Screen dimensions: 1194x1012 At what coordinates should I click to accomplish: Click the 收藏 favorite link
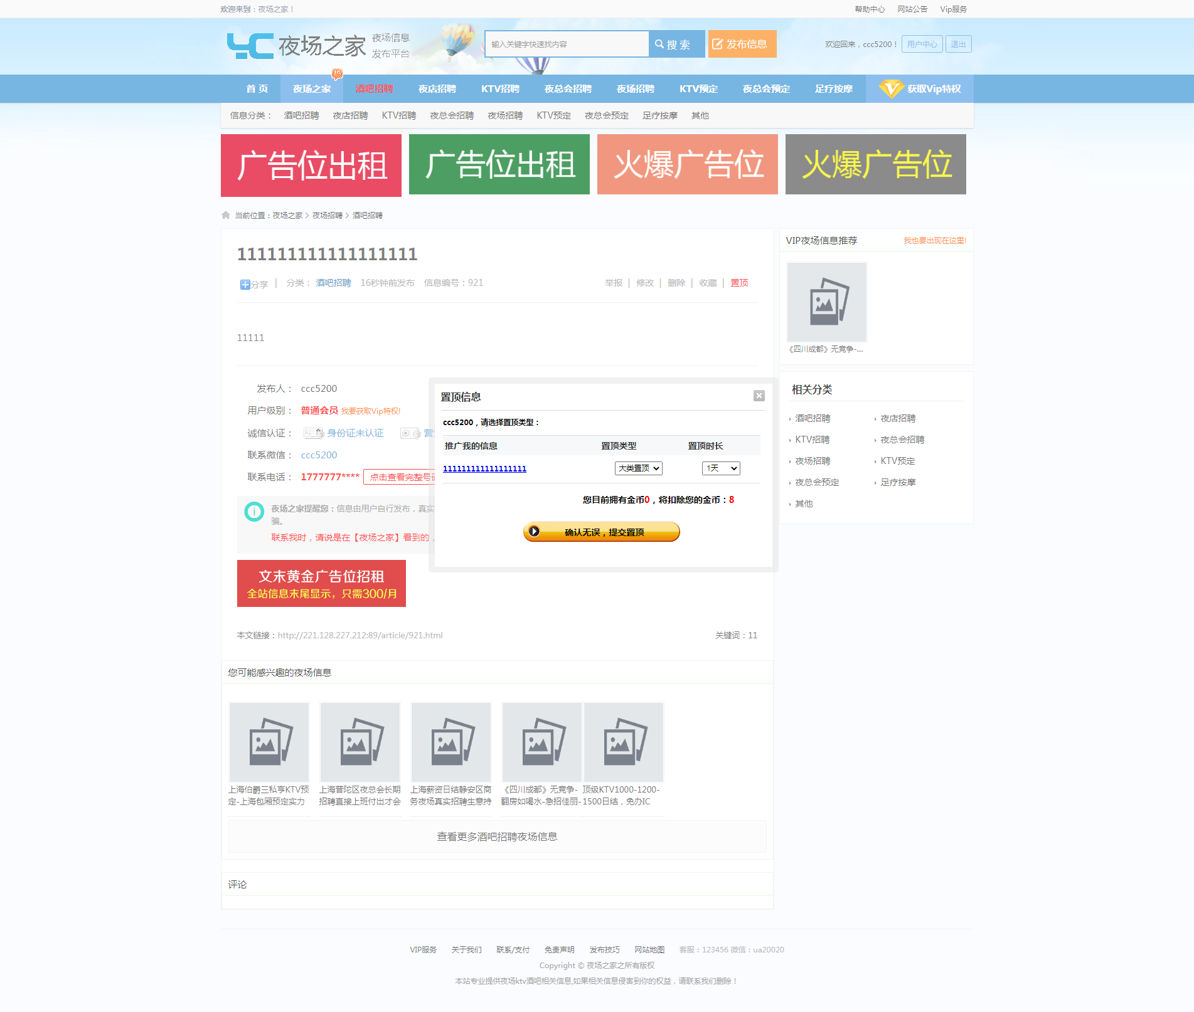708,283
